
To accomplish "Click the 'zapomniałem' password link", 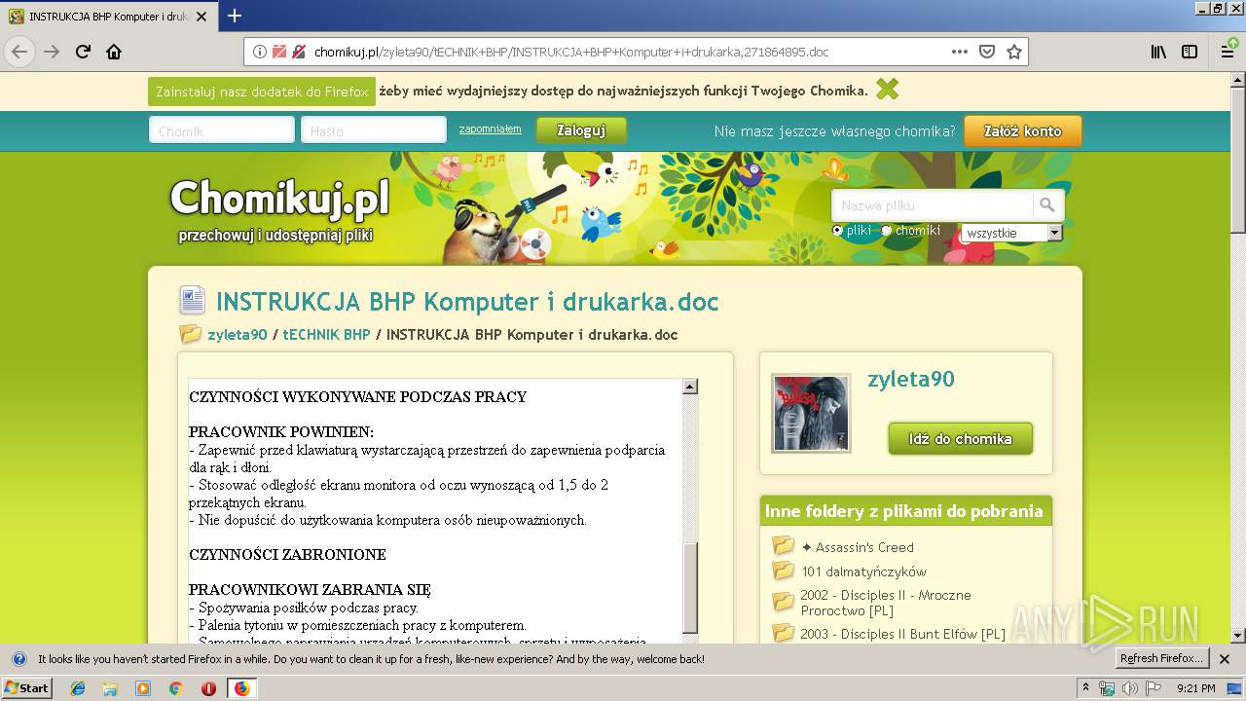I will [490, 129].
